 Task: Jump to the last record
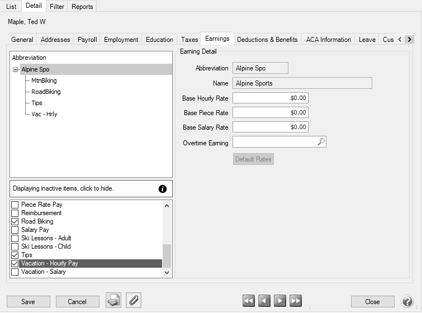296,301
